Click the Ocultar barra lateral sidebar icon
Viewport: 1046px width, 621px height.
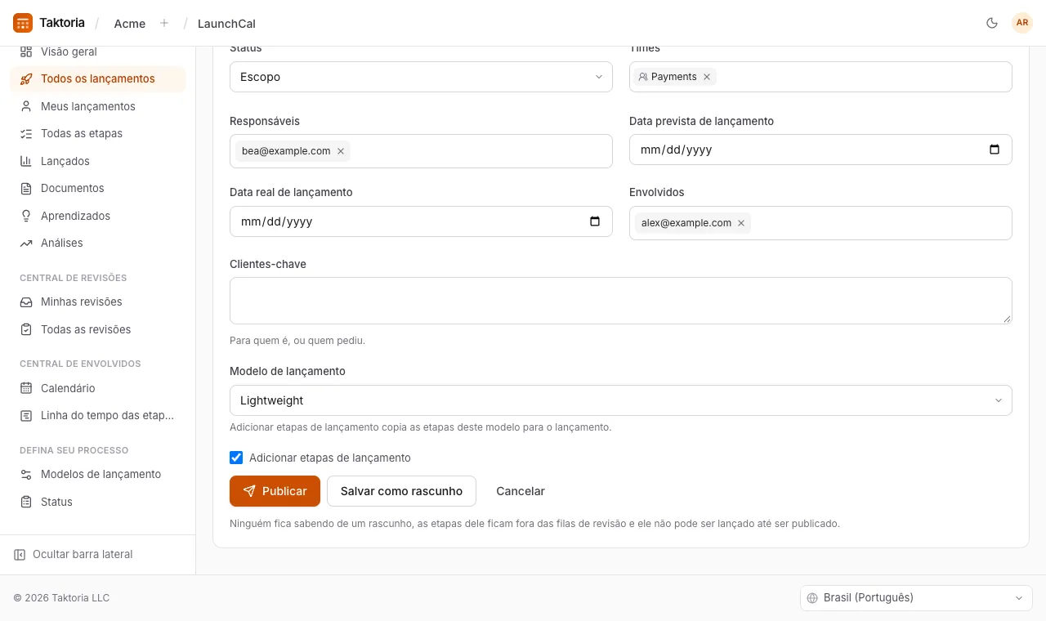(20, 554)
